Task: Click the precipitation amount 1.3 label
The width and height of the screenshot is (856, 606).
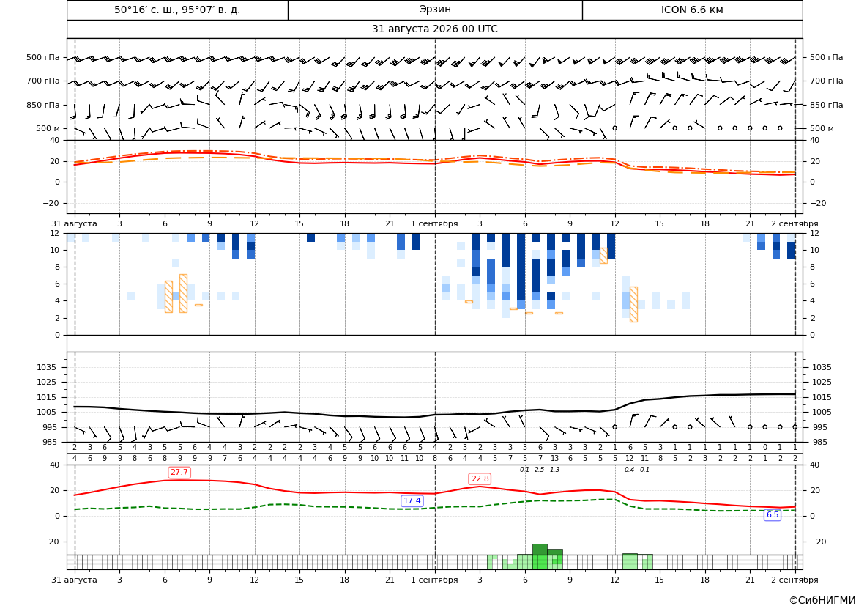Action: [554, 470]
